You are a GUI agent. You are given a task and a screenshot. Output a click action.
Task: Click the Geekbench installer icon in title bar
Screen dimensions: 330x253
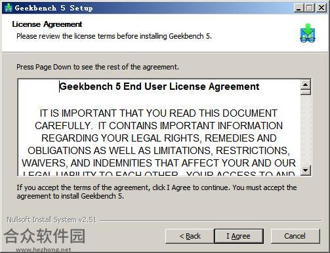[9, 8]
